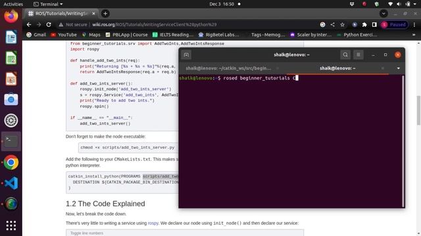Screen dimensions: 421x236
Task: Open the clock and calendar menu
Action: click(222, 4)
